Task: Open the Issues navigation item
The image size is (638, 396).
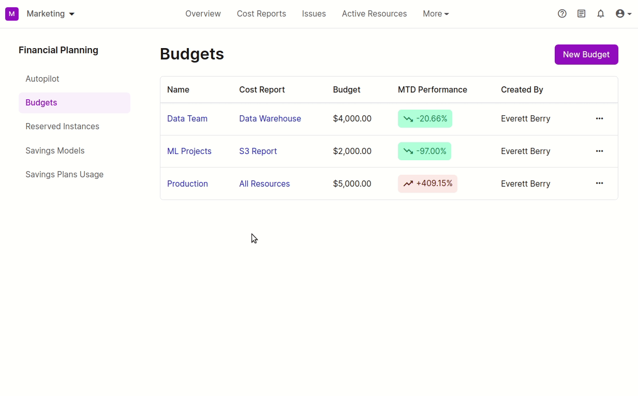Action: tap(314, 14)
